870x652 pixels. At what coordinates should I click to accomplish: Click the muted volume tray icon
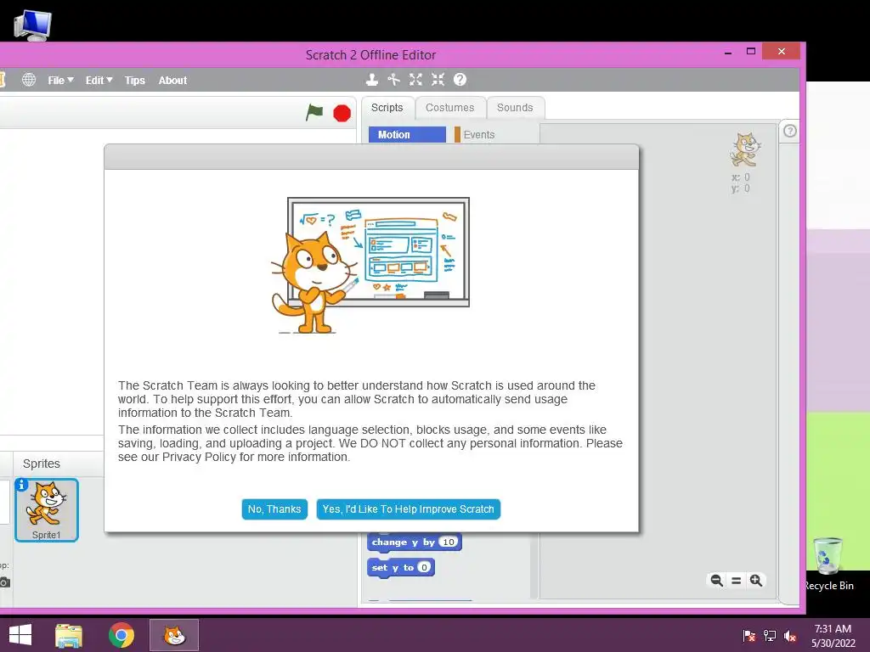(790, 636)
